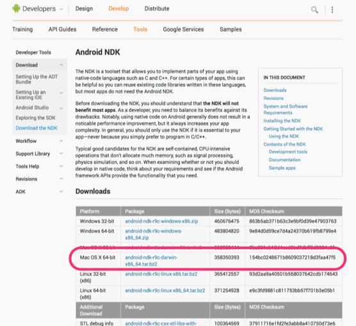Expand the Revisions sidebar section
The width and height of the screenshot is (356, 326).
pos(61,179)
